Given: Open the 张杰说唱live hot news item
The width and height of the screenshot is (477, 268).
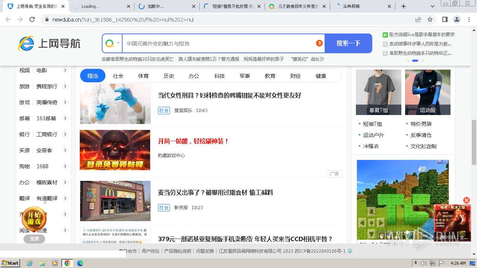Looking at the screenshot, I should tap(422, 34).
